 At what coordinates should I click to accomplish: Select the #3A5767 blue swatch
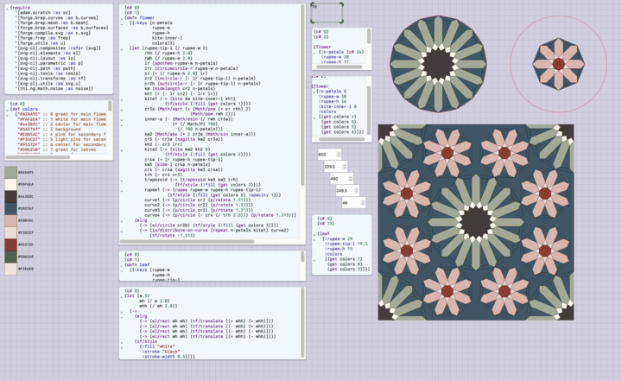click(10, 208)
